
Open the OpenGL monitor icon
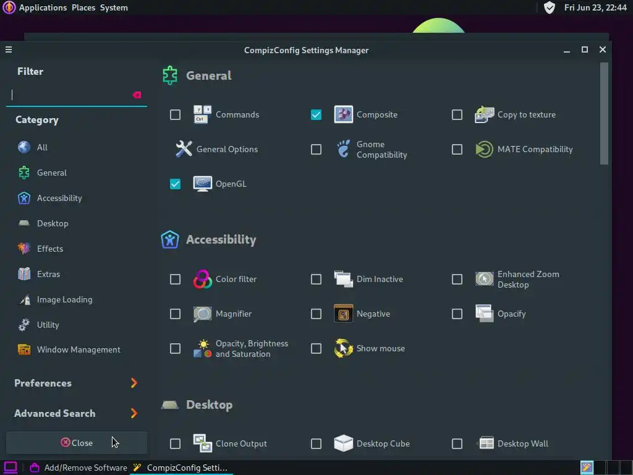tap(202, 184)
